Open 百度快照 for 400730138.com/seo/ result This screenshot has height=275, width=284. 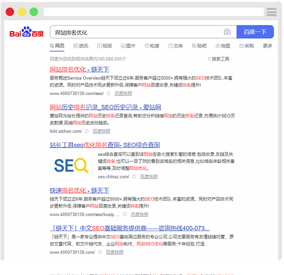pyautogui.click(x=123, y=94)
